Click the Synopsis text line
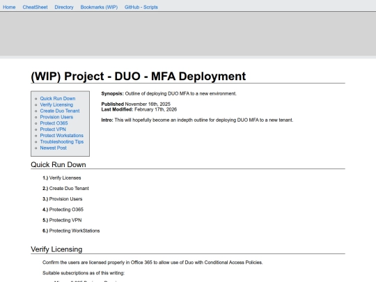 coord(169,94)
